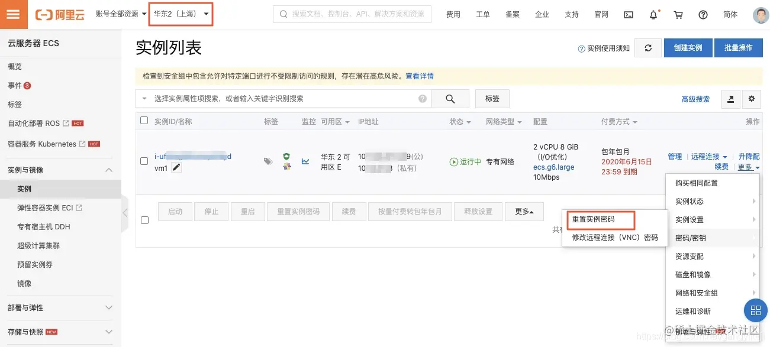Viewport: 770px width, 347px height.
Task: Click the help question-mark icon
Action: 703,14
